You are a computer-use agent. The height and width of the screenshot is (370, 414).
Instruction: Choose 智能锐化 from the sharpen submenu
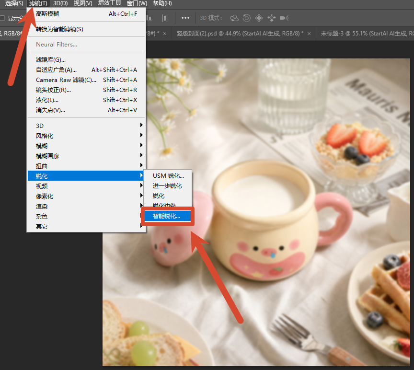point(167,216)
